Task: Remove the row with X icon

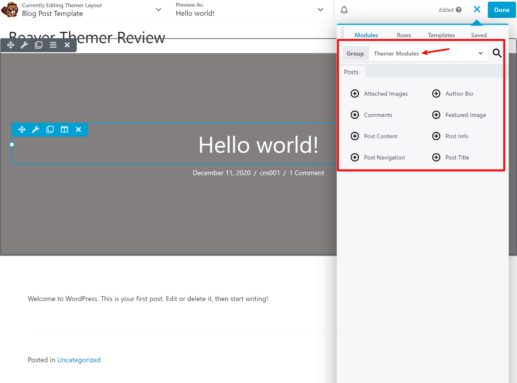Action: coord(67,45)
